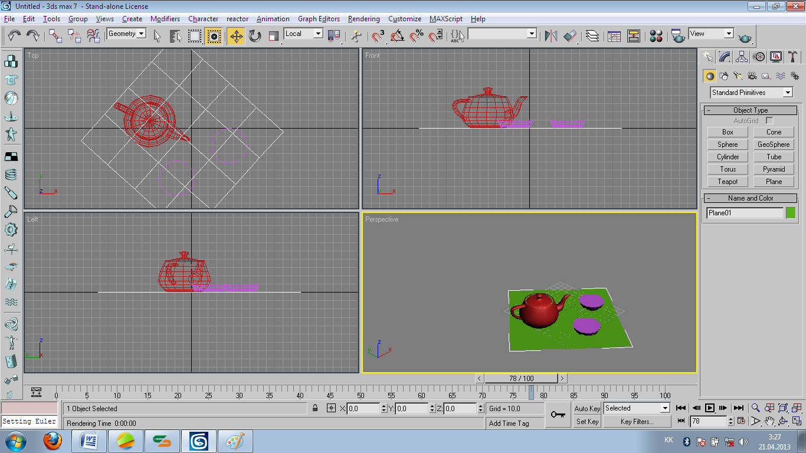Click the Select and Rotate tool
The image size is (806, 453).
(255, 37)
